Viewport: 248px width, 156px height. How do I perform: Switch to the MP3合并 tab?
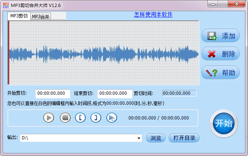pyautogui.click(x=41, y=17)
